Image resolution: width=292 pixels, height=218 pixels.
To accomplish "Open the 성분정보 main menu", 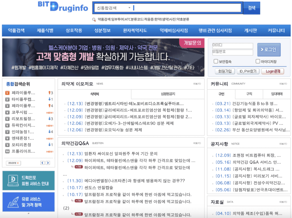I will click(x=102, y=31).
